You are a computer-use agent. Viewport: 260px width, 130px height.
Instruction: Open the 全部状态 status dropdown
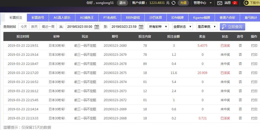click(182, 27)
